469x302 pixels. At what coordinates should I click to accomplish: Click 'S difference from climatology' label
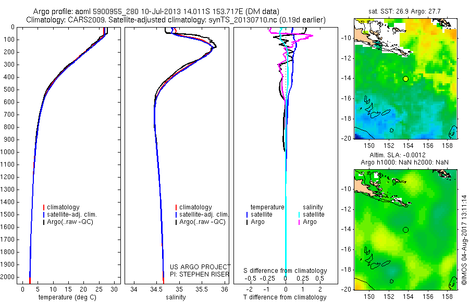(285, 271)
